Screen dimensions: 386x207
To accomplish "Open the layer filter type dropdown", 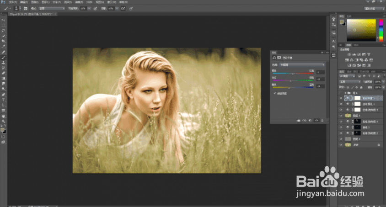I will (348, 76).
